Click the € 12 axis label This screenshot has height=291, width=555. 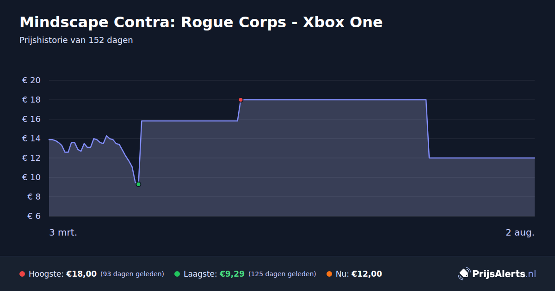(31, 158)
